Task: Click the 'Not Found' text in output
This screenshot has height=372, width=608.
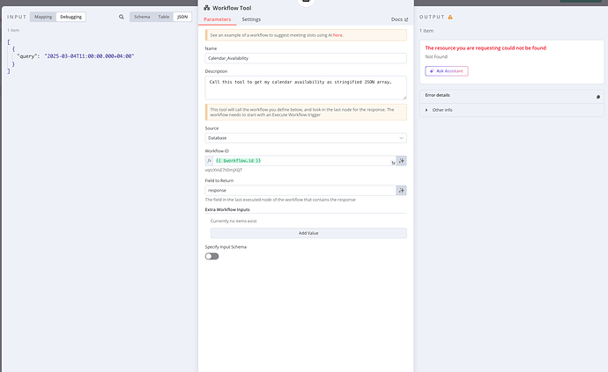Action: pos(436,57)
